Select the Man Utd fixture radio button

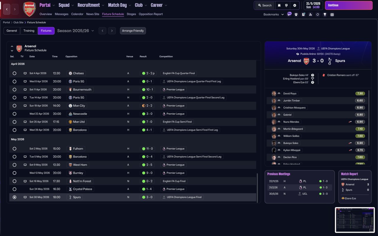click(14, 122)
